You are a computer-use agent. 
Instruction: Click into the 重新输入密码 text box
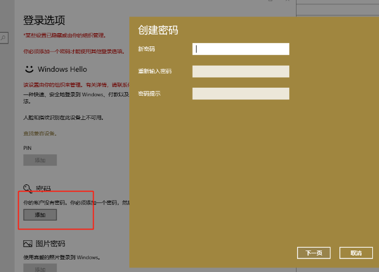pyautogui.click(x=241, y=71)
